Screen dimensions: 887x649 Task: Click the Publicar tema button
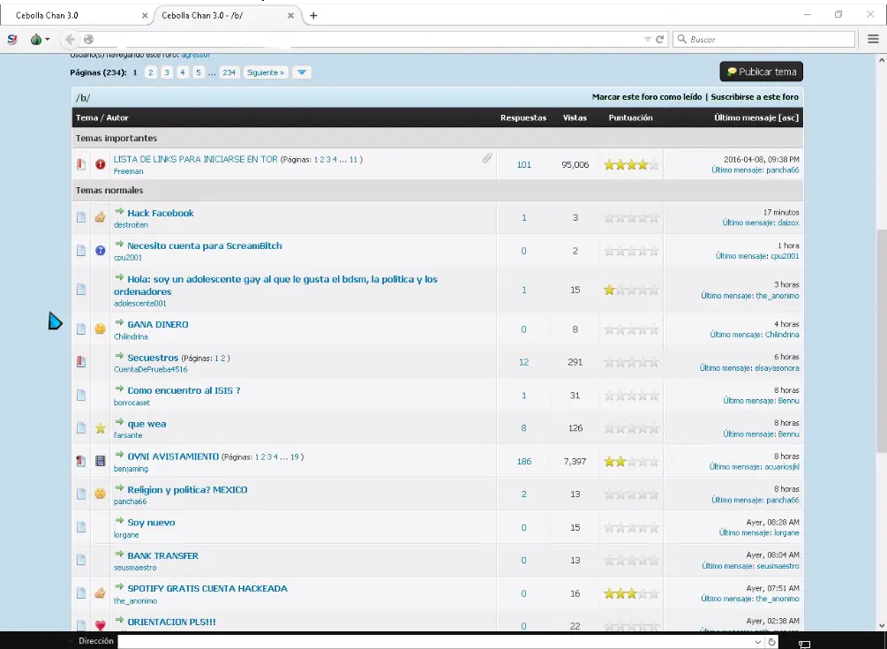tap(762, 72)
